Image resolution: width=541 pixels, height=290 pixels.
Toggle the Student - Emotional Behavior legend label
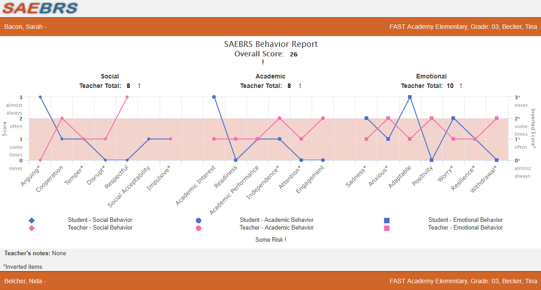[x=465, y=220]
